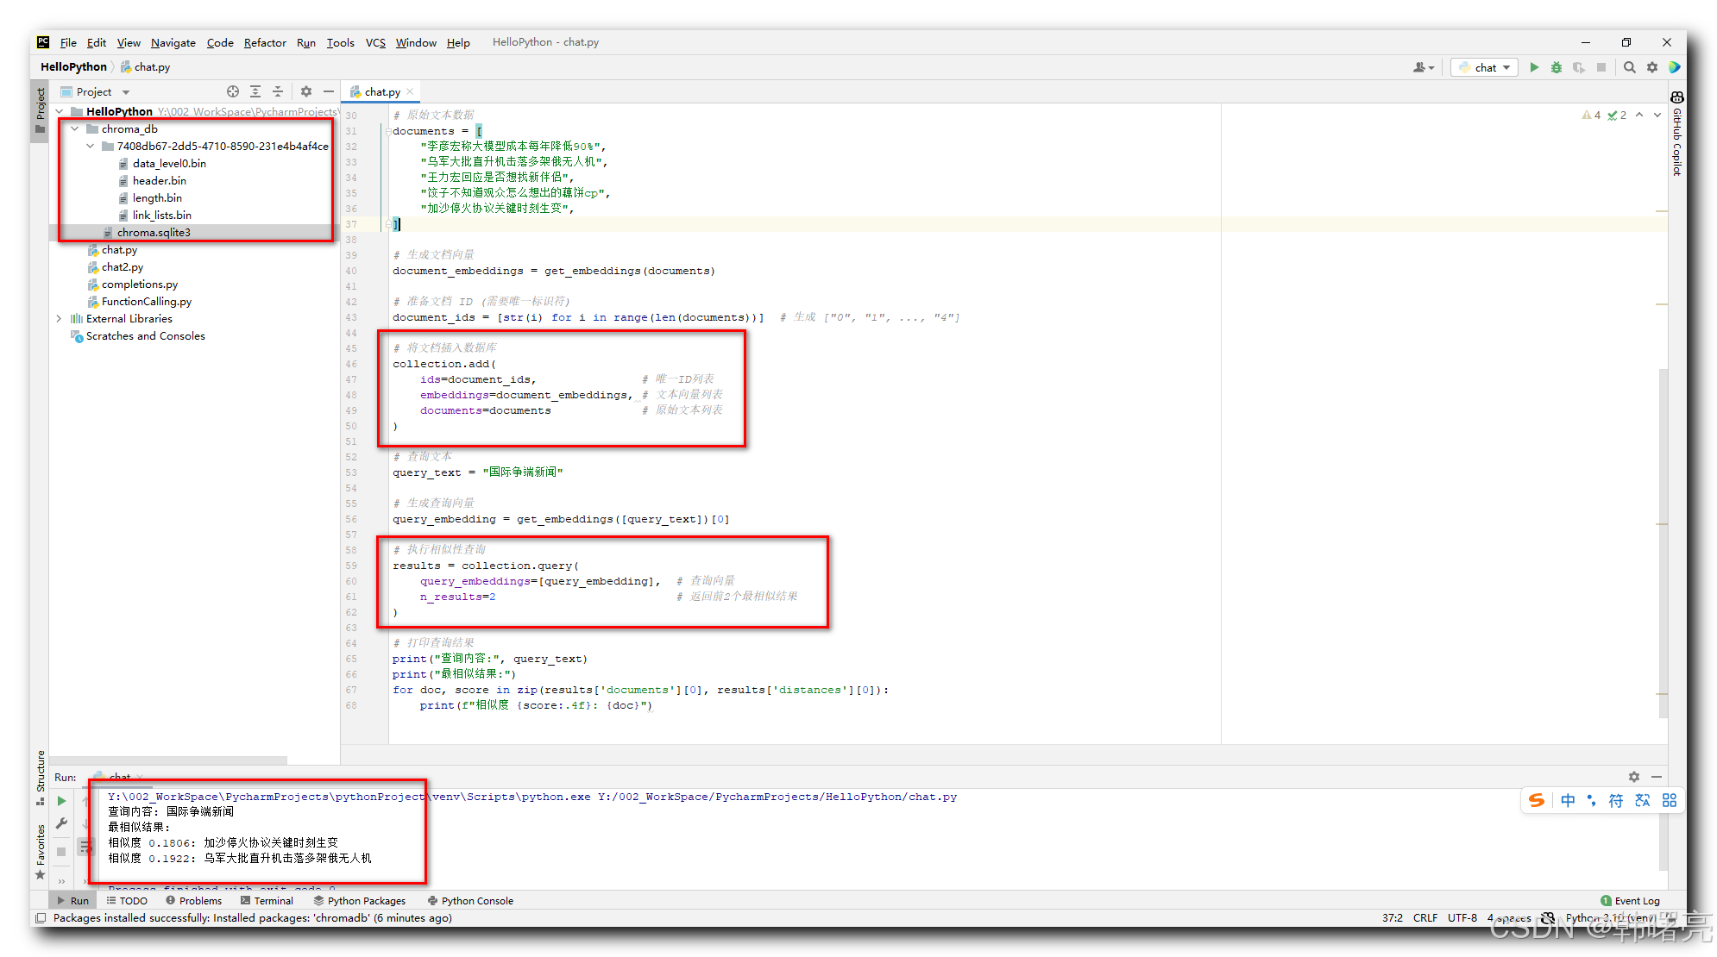Open Run panel settings gear icon
Screen dimensions: 1717x957
(1633, 777)
